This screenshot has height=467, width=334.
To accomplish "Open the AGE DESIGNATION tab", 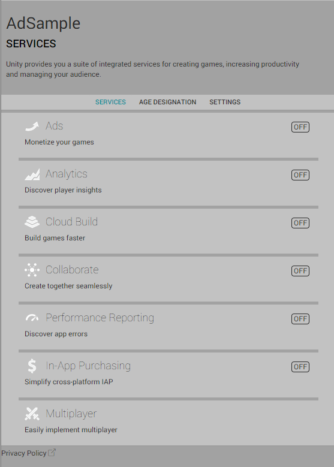I will click(x=167, y=102).
